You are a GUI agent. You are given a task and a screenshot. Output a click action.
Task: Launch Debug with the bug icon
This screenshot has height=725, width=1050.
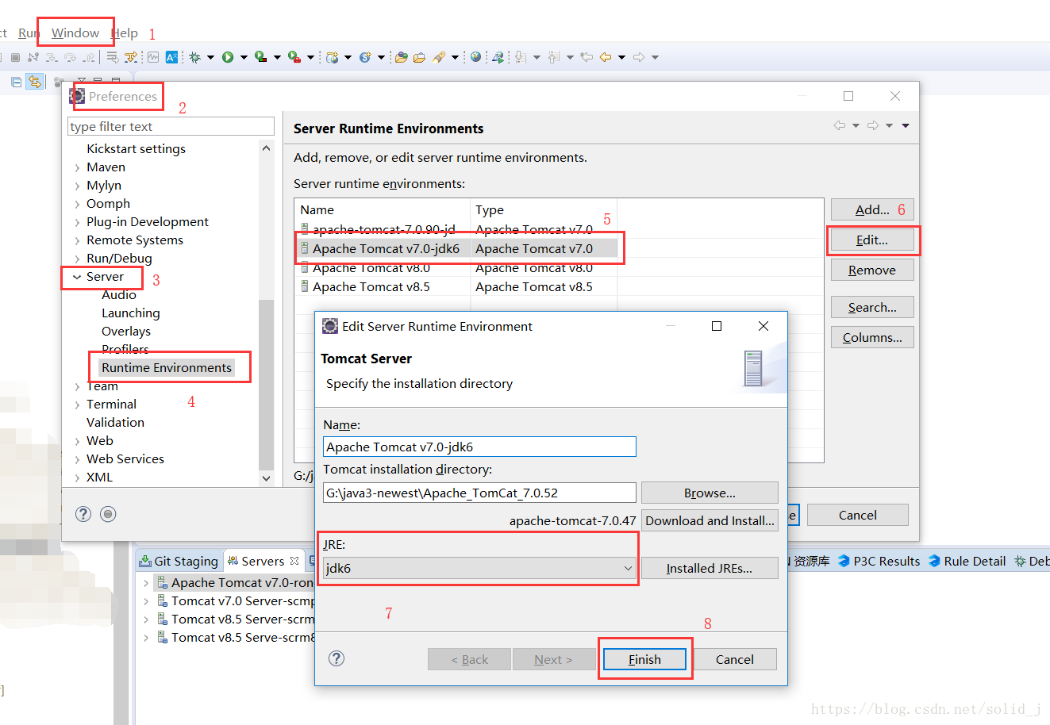pyautogui.click(x=194, y=57)
